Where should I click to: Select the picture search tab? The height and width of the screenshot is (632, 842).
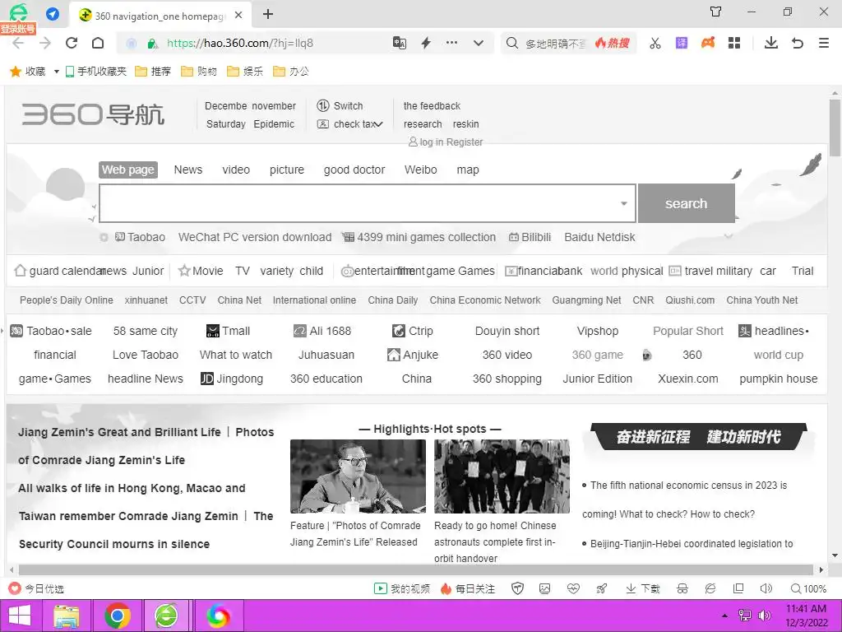tap(287, 170)
